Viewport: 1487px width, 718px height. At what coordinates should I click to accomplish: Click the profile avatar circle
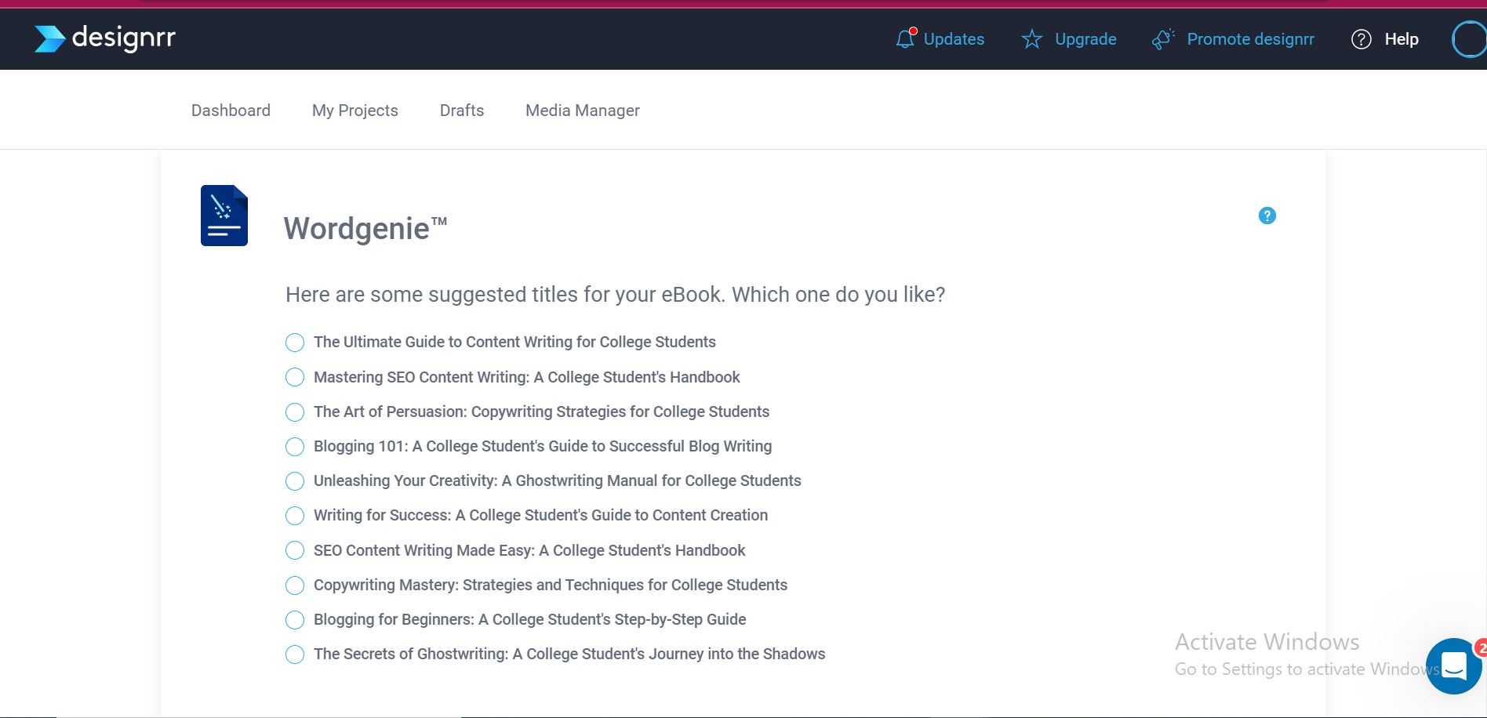click(1468, 38)
